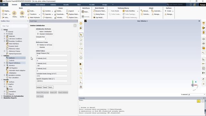Expand the Materials tree node
Image resolution: width=206 pixels, height=116 pixels.
point(5,36)
